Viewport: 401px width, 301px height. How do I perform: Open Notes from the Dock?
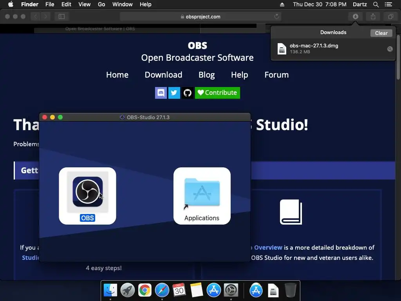pyautogui.click(x=197, y=290)
